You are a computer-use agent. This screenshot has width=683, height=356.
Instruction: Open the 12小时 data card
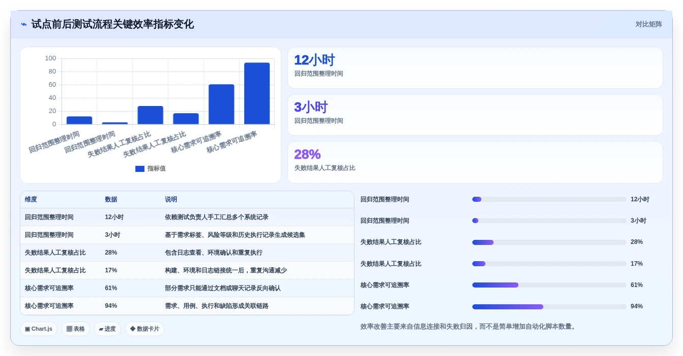(x=475, y=68)
